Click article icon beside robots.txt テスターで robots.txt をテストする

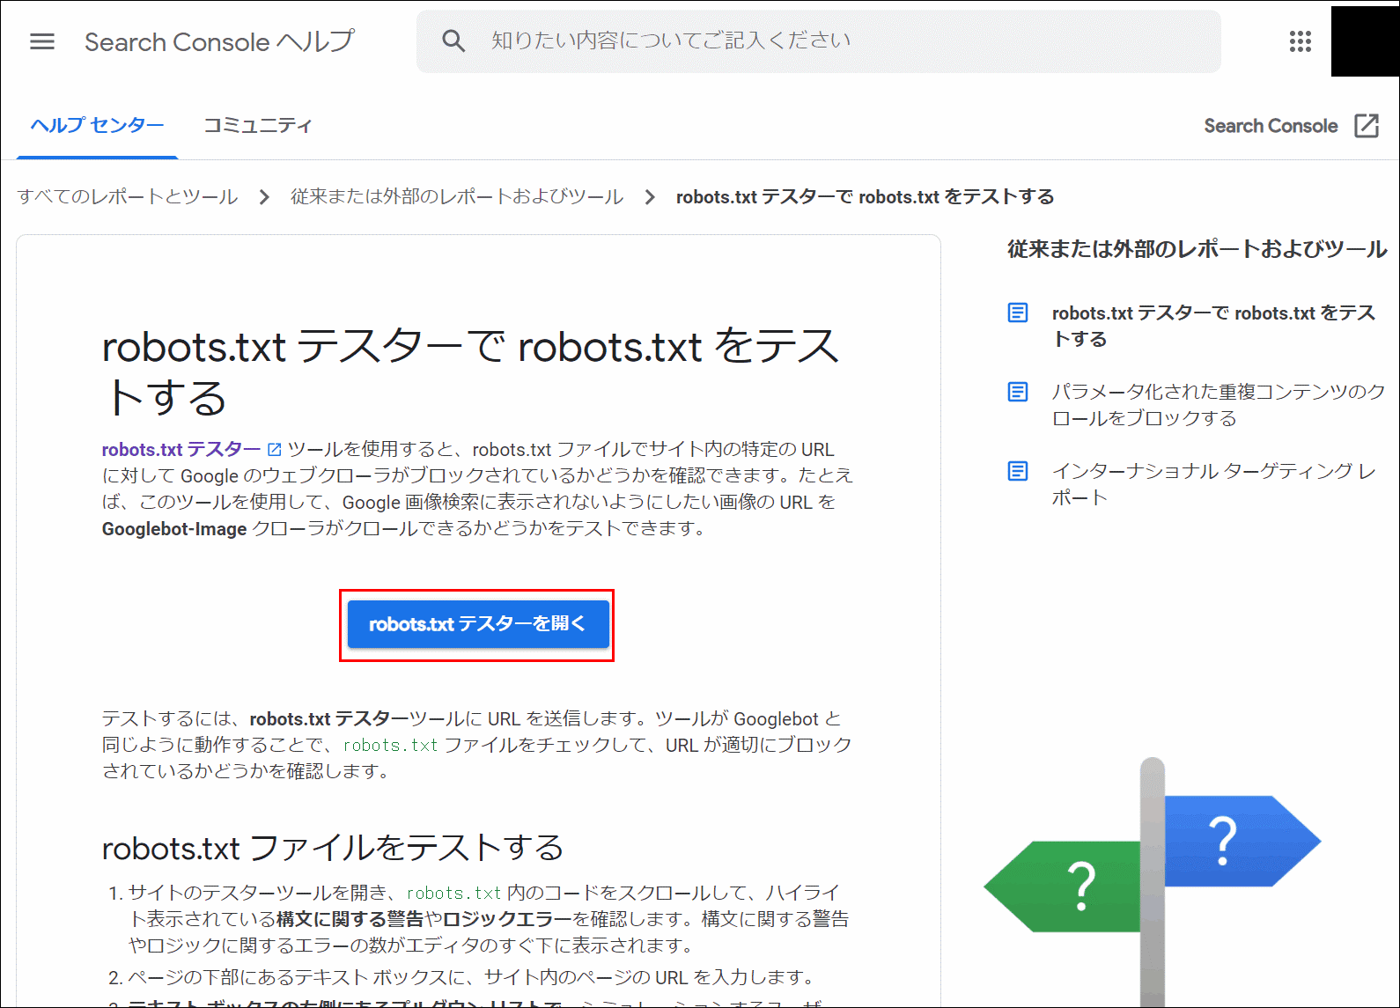(x=1018, y=313)
